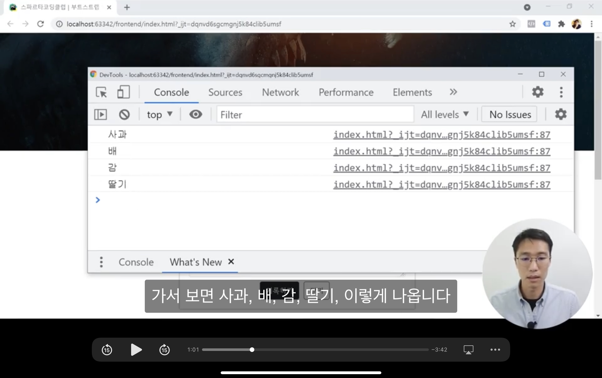Open the top context dropdown
Screen dimensions: 602x378
tap(160, 114)
